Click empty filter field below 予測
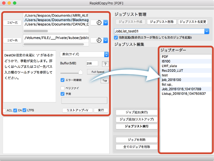Viewport: 214px width, 161px height. 84,100
